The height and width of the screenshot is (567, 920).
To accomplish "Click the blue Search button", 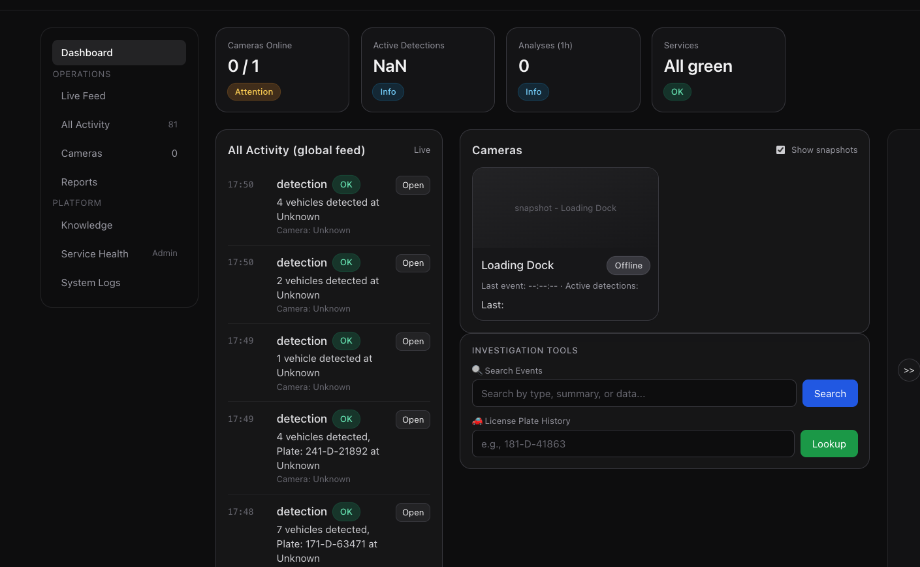I will 829,393.
